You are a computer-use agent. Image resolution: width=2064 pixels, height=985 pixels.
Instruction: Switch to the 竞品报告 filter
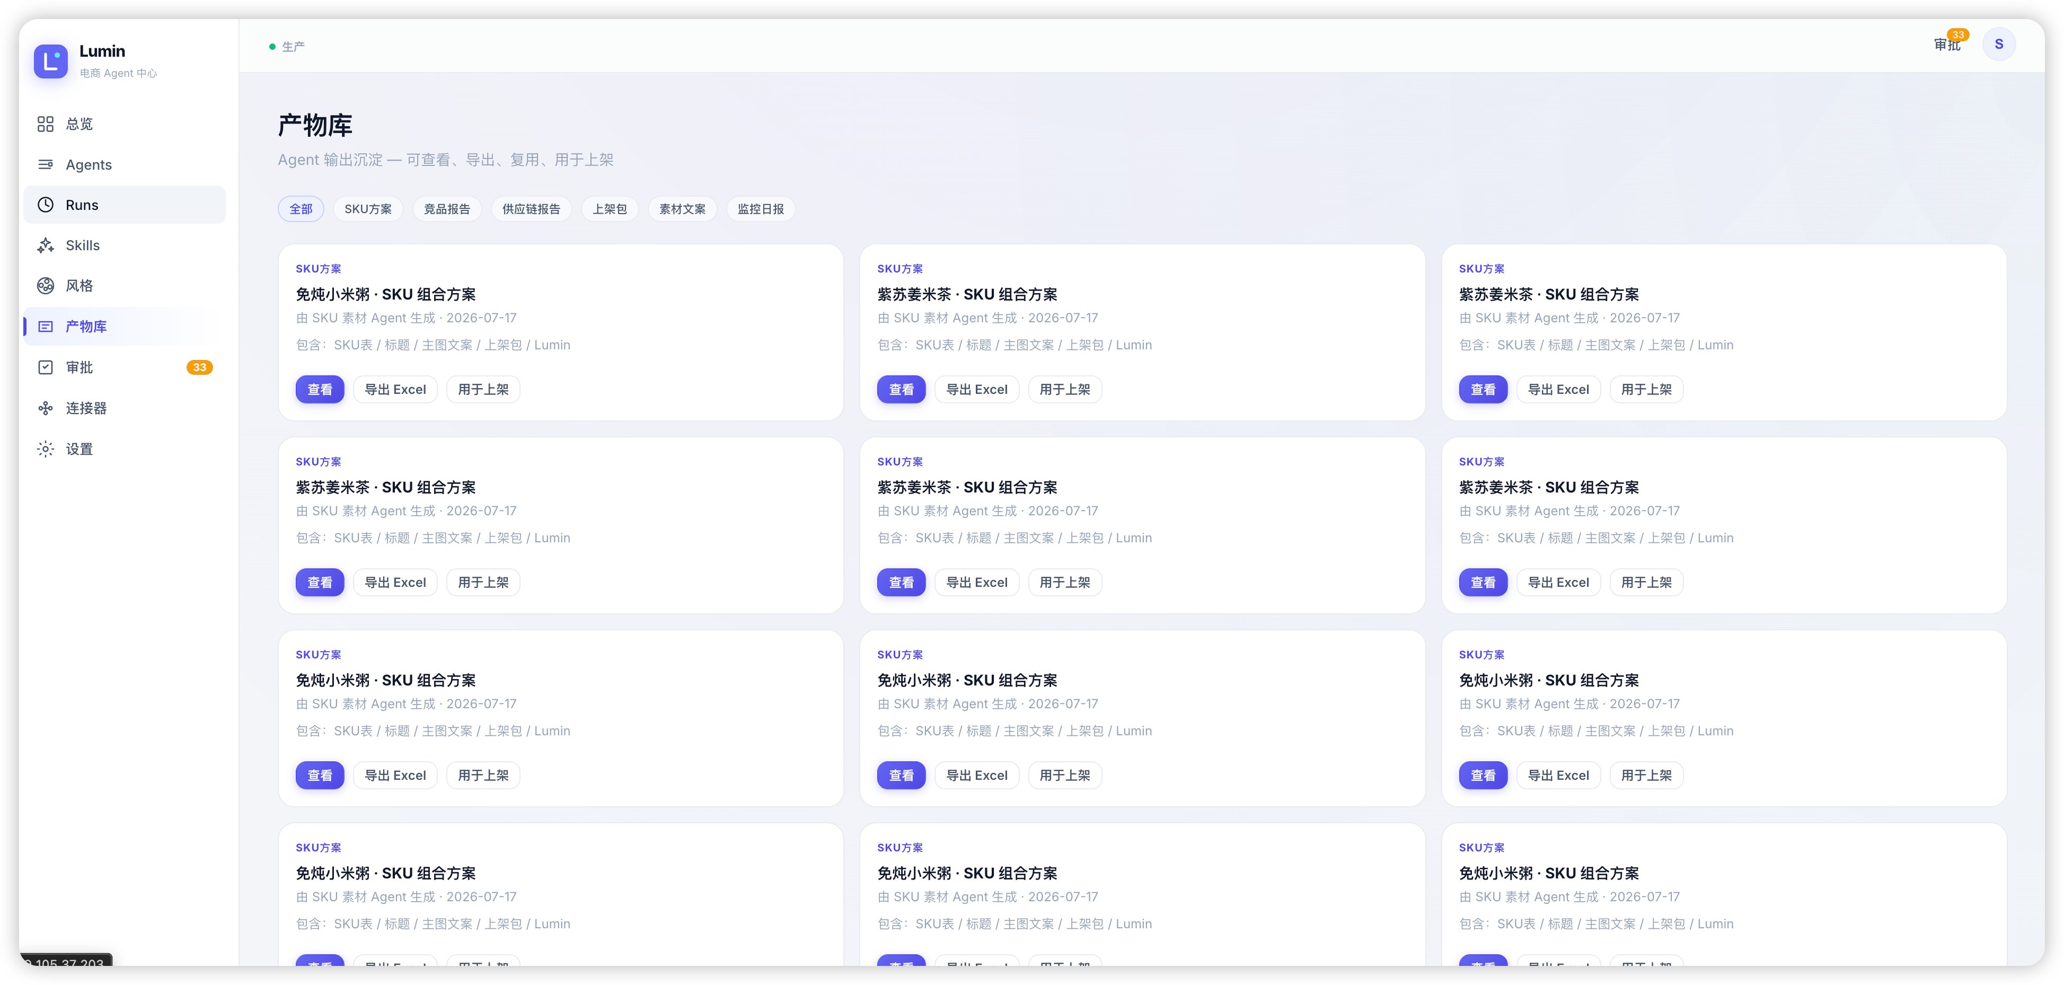point(447,209)
